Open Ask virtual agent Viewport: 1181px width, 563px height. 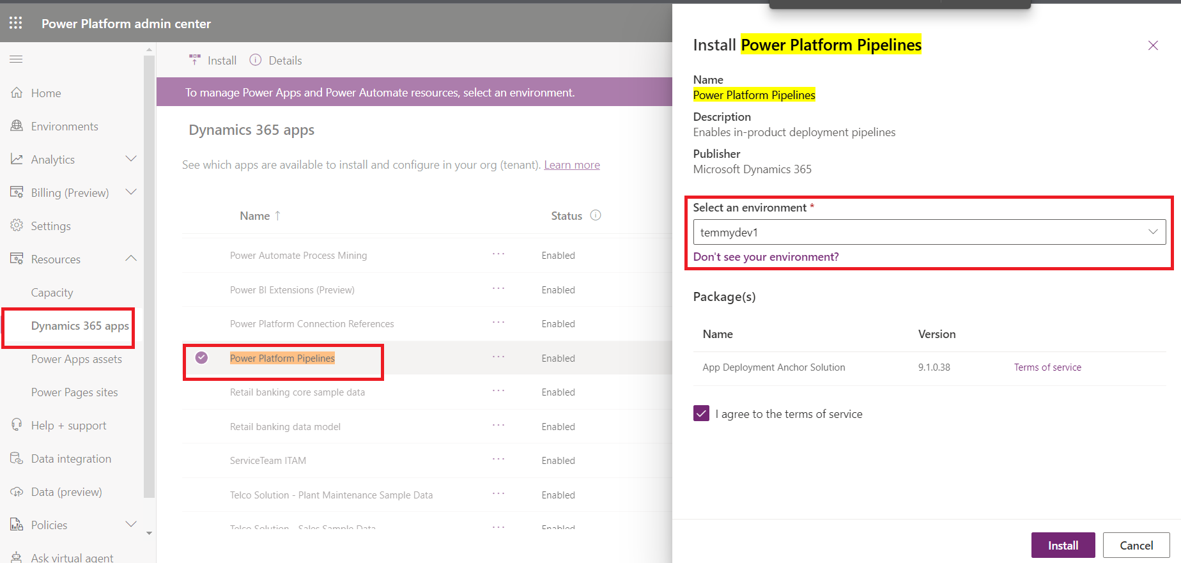point(72,557)
